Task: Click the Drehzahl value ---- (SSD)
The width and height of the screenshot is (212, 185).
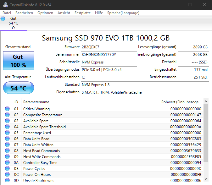Action: point(193,62)
